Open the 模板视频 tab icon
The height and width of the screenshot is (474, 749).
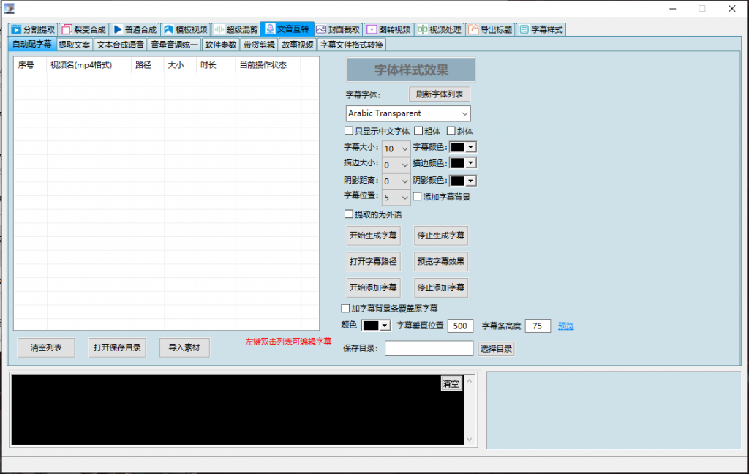(x=168, y=30)
